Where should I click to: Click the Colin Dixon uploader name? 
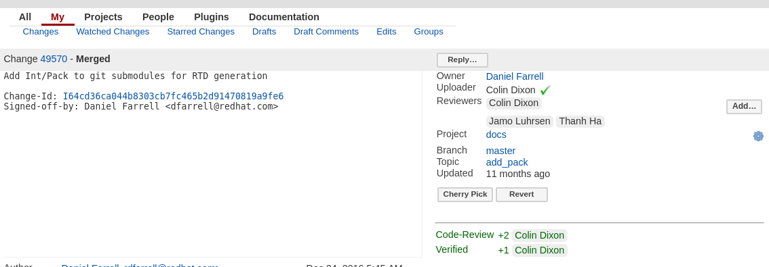pos(511,90)
